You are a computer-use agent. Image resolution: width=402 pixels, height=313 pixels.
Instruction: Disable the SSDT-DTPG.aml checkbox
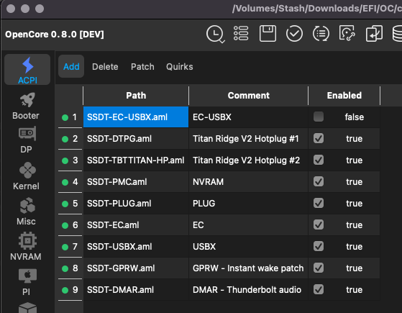319,138
